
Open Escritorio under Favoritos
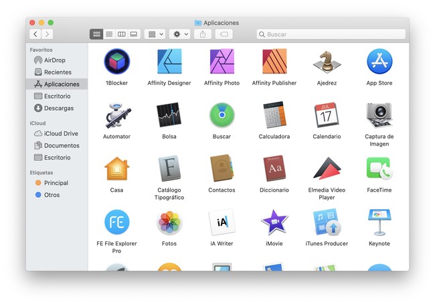tap(57, 96)
